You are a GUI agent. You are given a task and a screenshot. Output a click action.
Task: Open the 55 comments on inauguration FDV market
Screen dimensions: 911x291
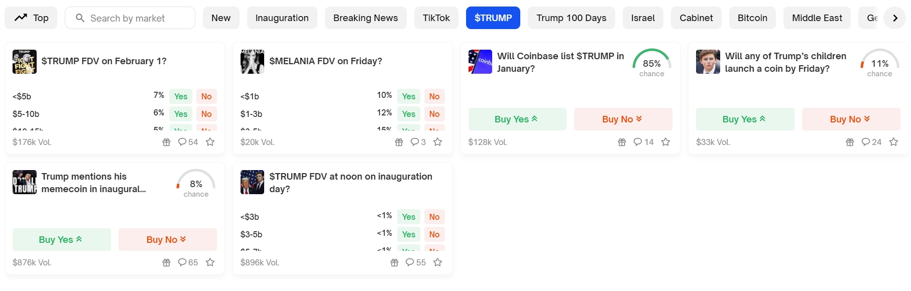pyautogui.click(x=415, y=262)
